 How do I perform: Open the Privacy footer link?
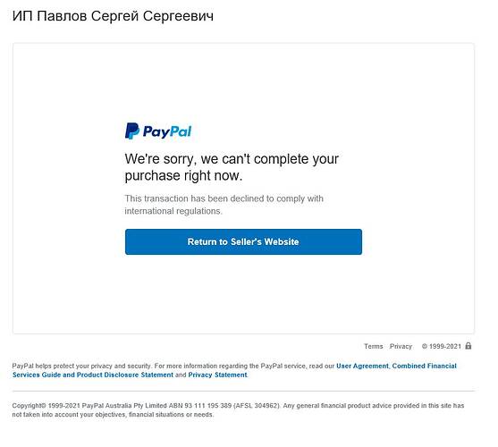point(401,346)
